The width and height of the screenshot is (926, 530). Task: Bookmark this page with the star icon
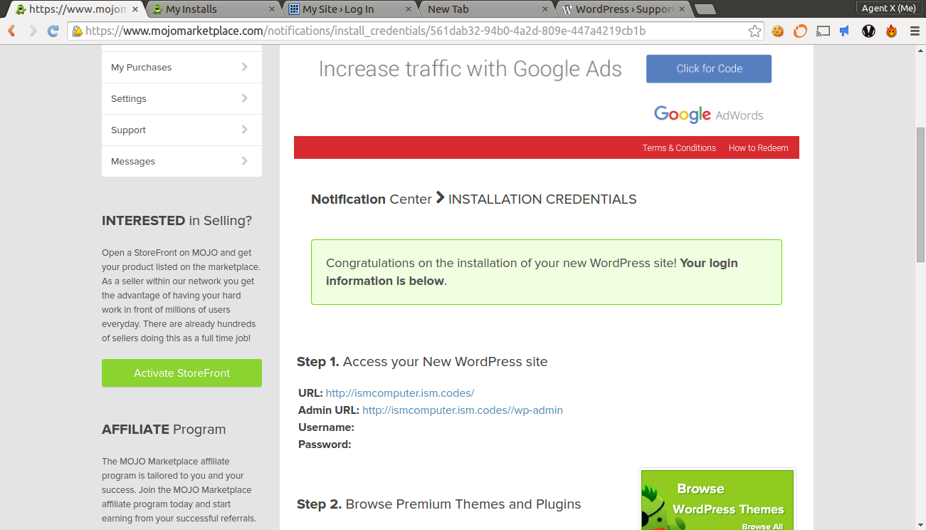(x=754, y=31)
